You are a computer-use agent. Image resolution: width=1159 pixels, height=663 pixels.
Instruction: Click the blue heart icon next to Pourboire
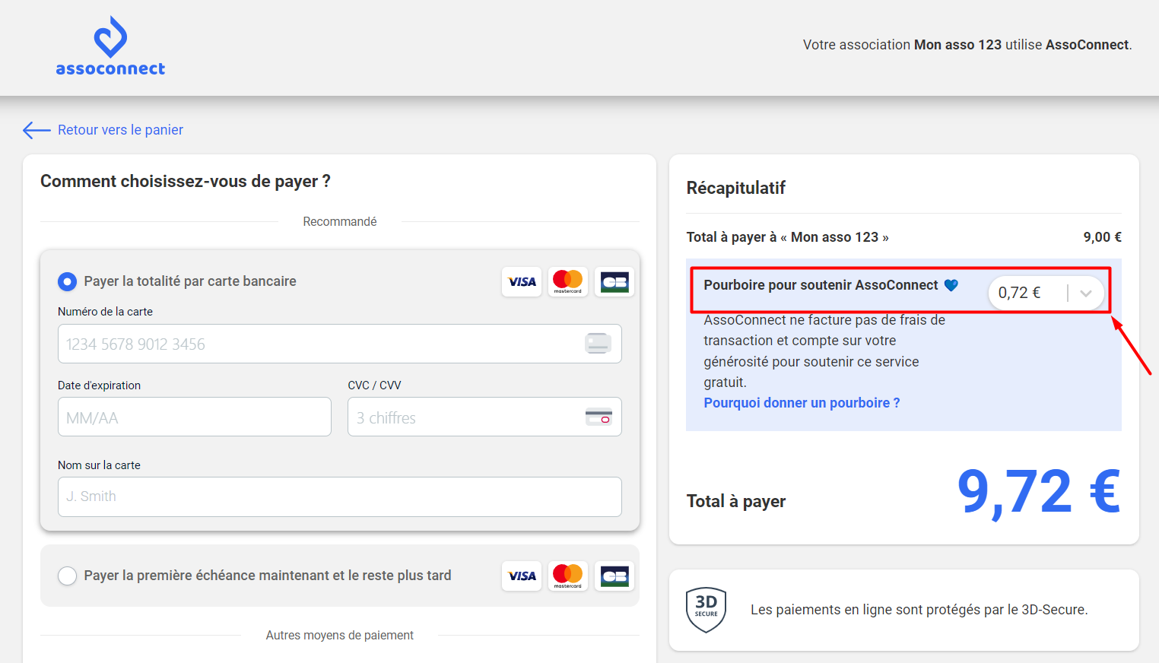pos(951,285)
